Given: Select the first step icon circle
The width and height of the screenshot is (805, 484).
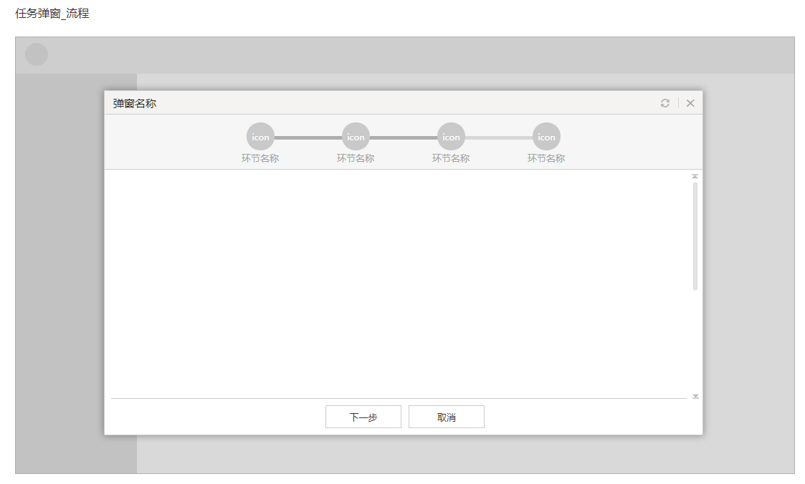Looking at the screenshot, I should (260, 136).
